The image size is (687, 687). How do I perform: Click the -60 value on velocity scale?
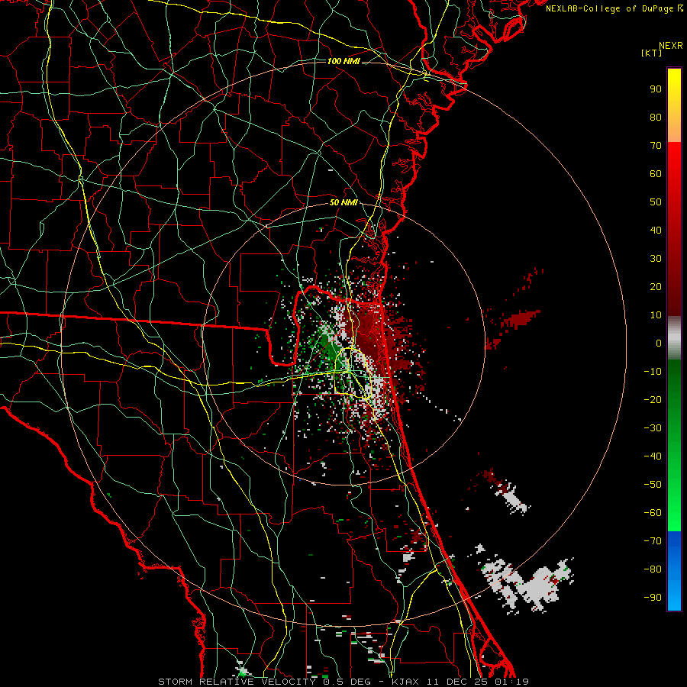tap(653, 513)
